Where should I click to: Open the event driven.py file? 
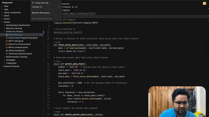click(15, 35)
